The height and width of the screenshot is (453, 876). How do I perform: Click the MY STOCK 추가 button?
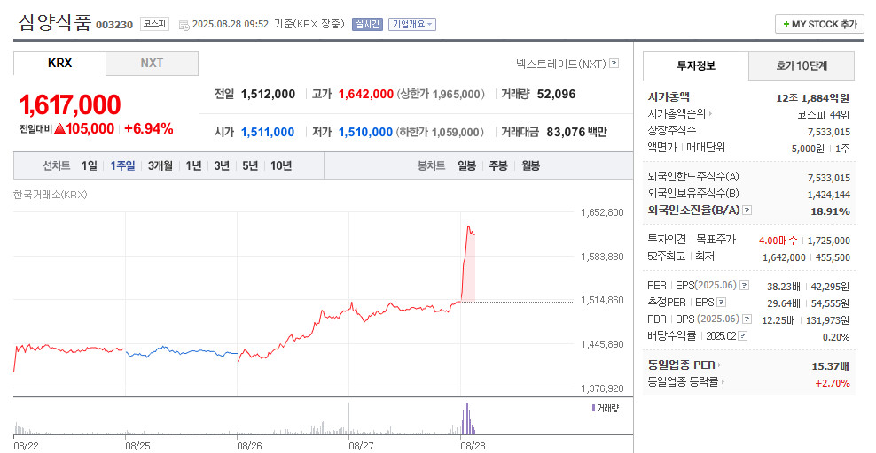coord(819,24)
